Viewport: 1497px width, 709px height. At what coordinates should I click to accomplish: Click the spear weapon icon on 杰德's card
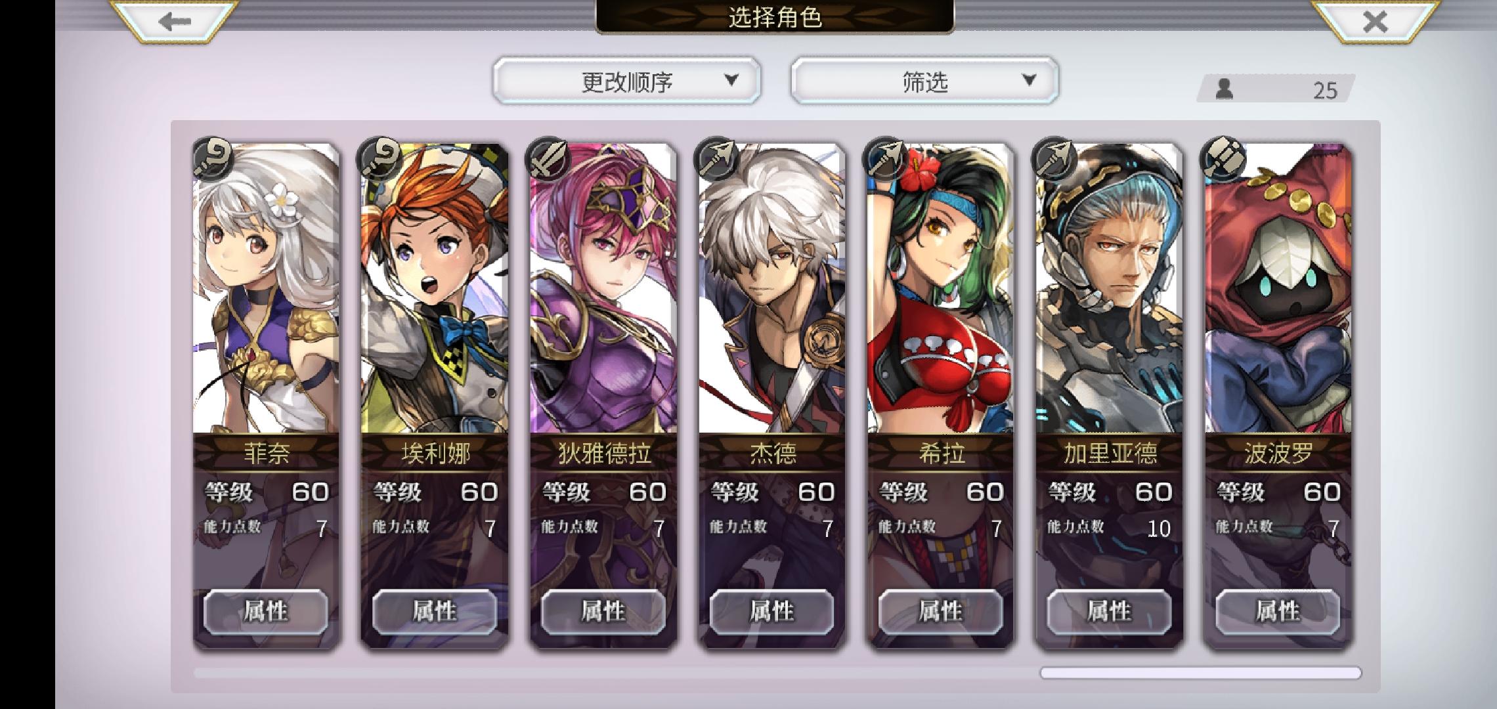point(718,159)
